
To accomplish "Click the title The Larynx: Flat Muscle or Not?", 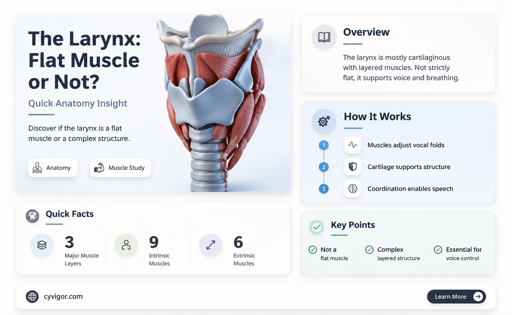I will pos(85,60).
